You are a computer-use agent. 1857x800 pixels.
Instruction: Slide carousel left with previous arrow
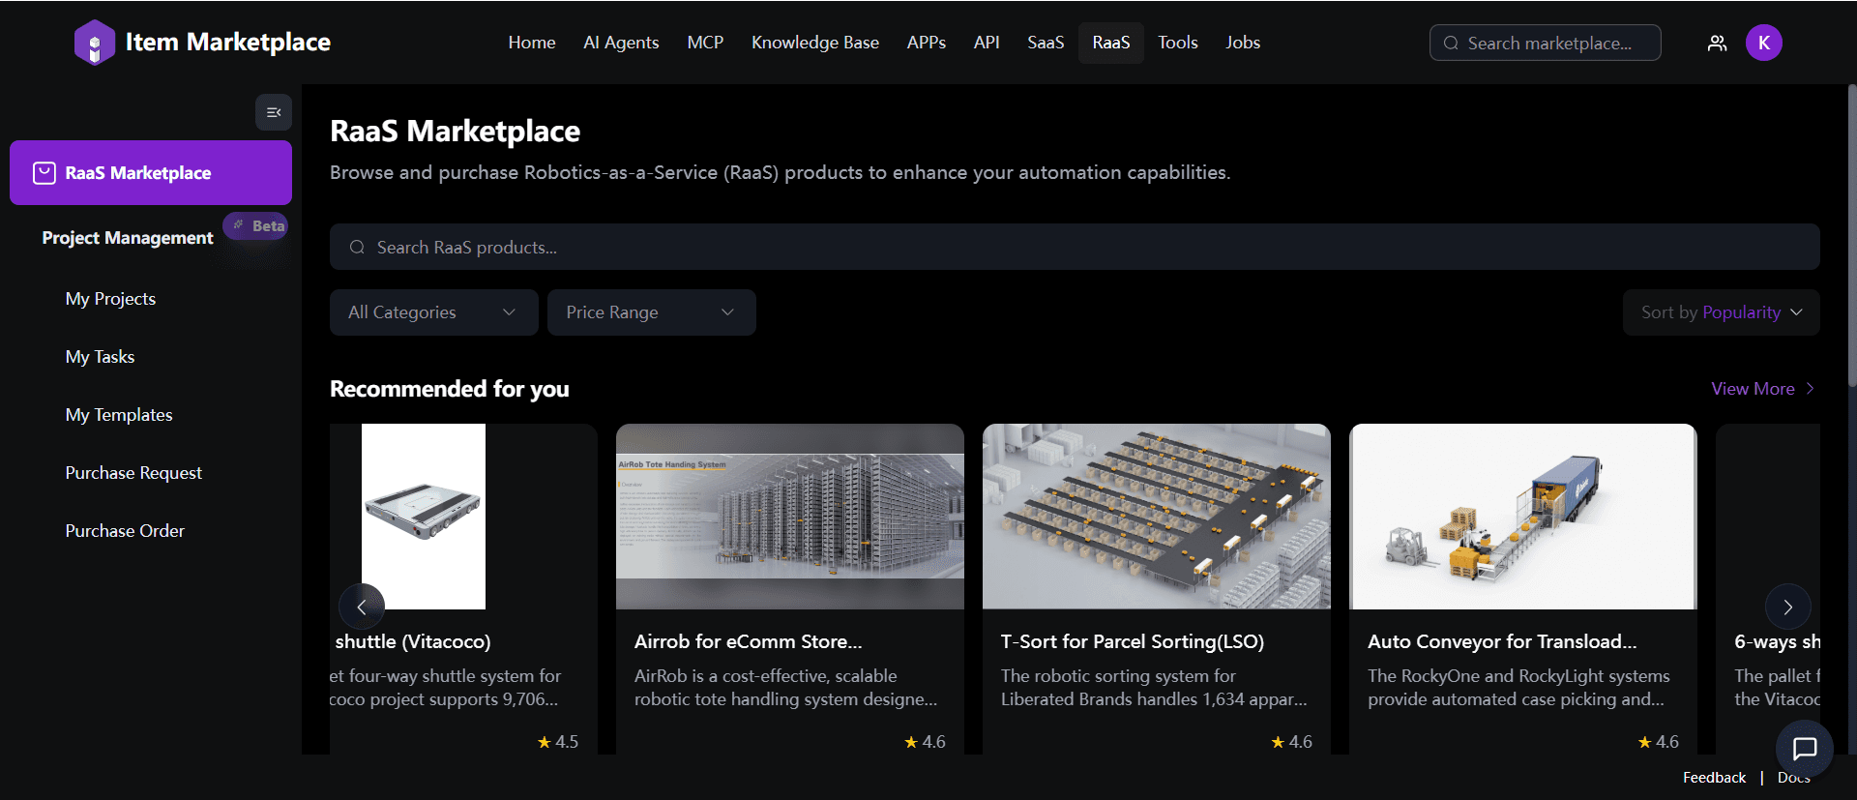point(362,607)
